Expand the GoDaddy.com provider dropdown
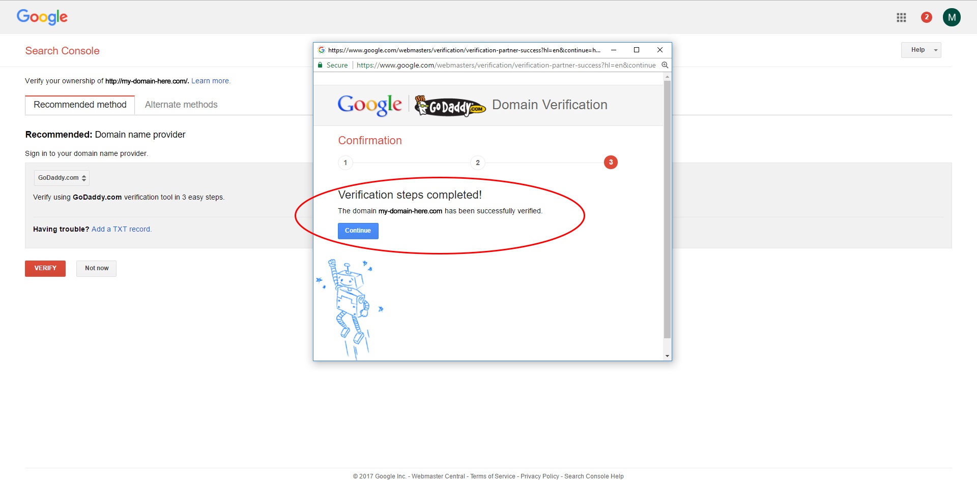The image size is (977, 483). 62,178
